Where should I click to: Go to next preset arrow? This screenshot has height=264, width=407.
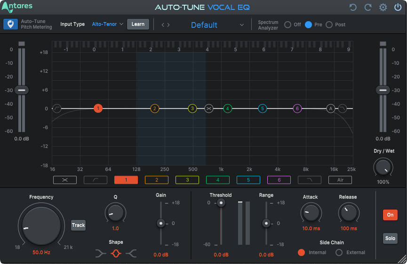coord(168,25)
